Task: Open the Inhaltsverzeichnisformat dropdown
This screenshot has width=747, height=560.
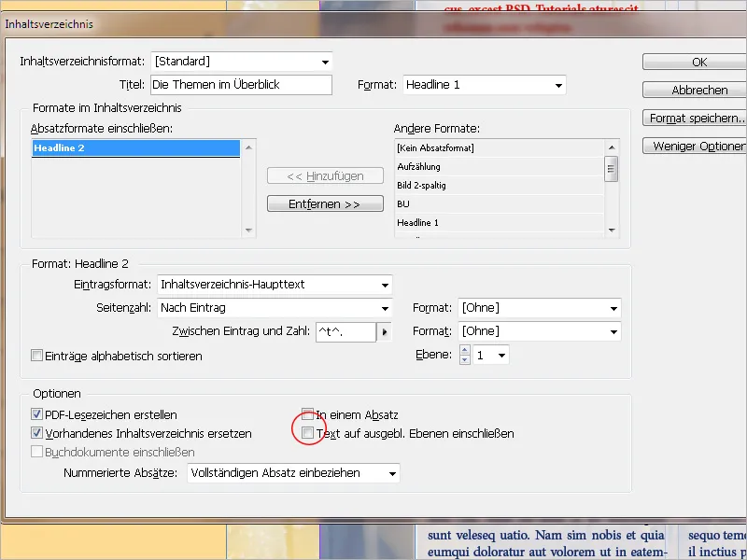Action: click(242, 62)
